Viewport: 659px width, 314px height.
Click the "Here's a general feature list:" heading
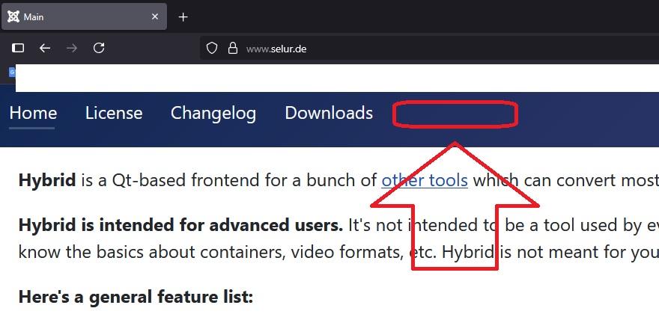point(136,298)
